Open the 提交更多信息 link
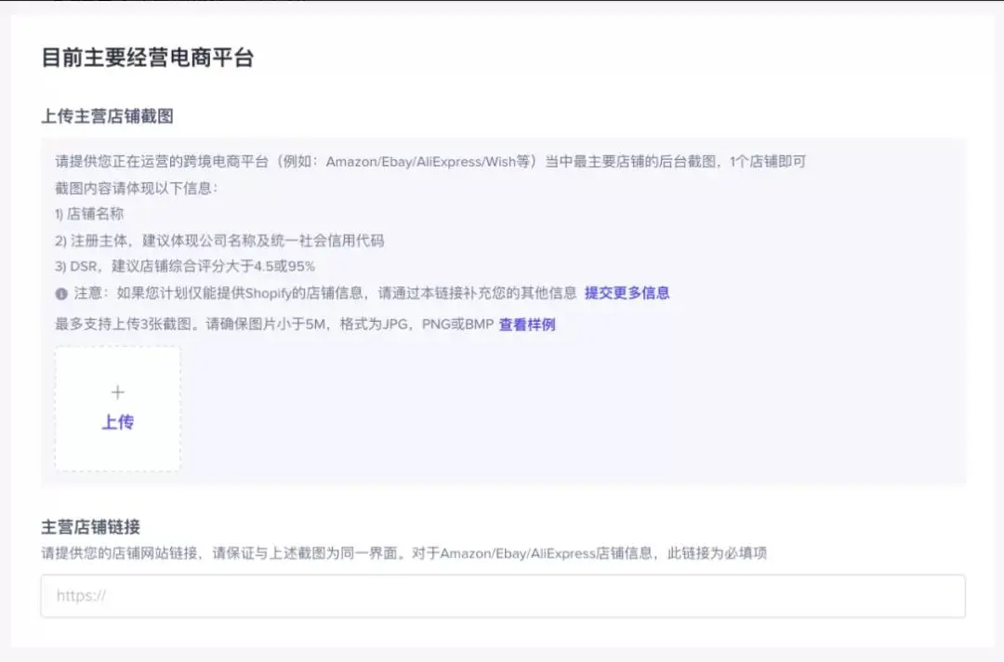The image size is (1004, 662). coord(627,293)
